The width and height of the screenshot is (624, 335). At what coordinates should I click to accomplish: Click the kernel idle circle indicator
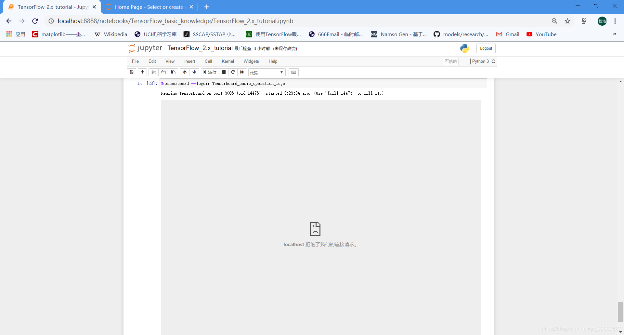(x=493, y=61)
